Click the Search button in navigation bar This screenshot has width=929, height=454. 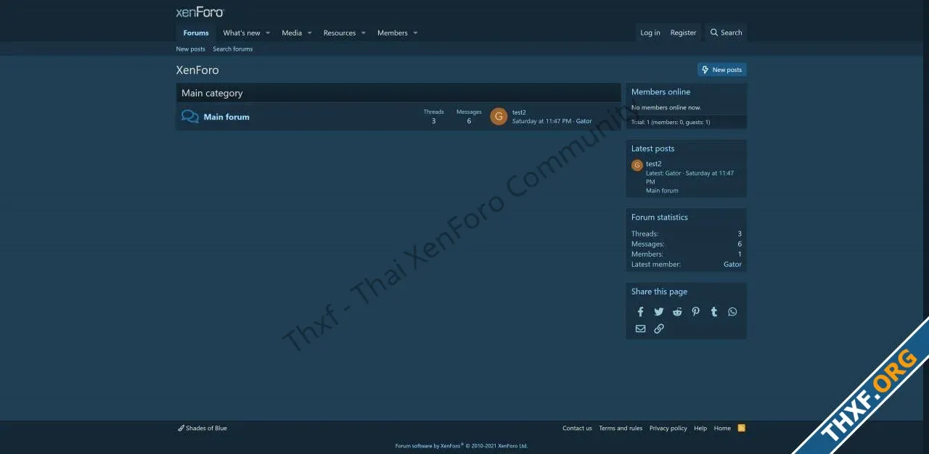coord(726,33)
